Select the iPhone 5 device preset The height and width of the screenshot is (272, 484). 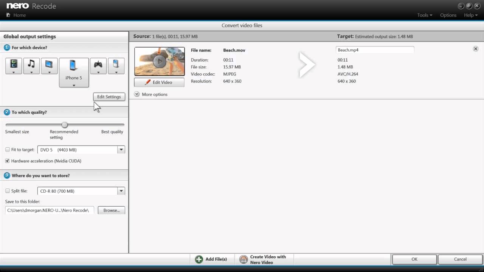(x=74, y=73)
